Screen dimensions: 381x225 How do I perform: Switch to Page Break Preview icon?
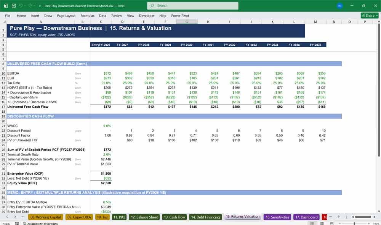tap(332, 223)
